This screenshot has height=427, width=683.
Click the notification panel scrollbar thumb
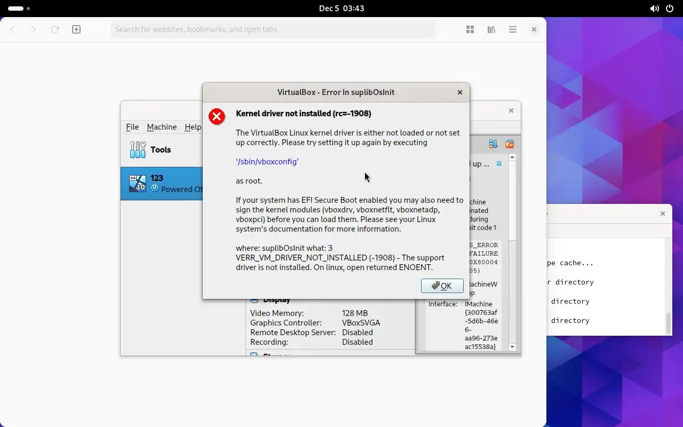(512, 200)
